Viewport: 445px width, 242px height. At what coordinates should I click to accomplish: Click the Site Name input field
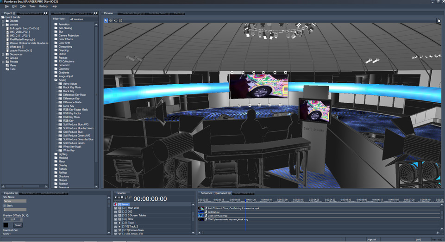(x=15, y=201)
